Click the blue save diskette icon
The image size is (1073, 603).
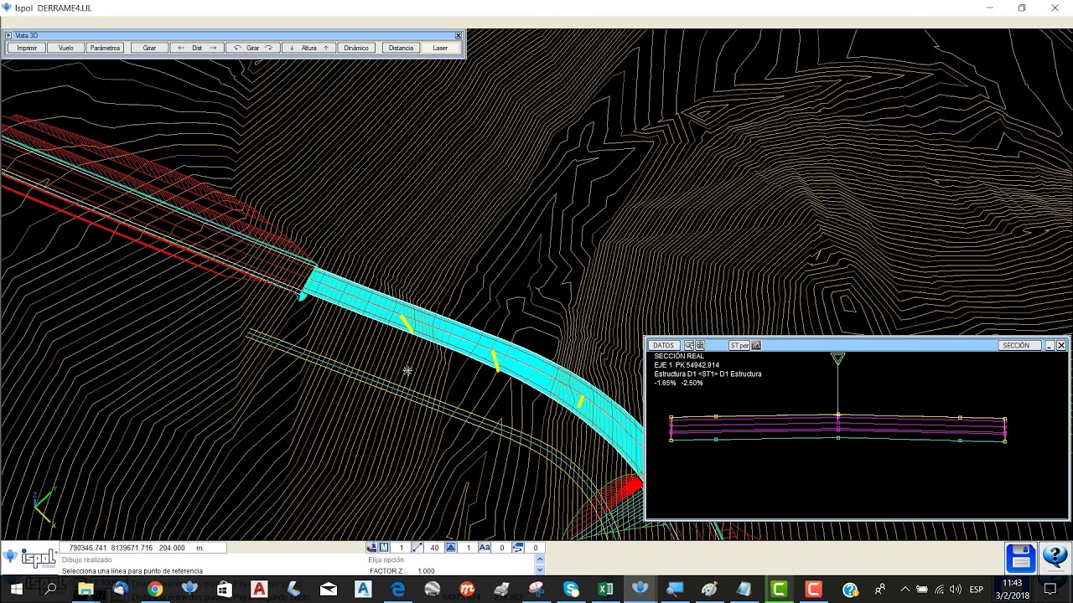coord(1020,557)
